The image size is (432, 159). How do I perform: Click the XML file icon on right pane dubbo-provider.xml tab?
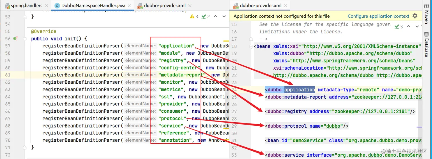point(236,5)
